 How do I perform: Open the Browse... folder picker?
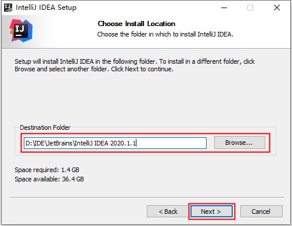240,143
